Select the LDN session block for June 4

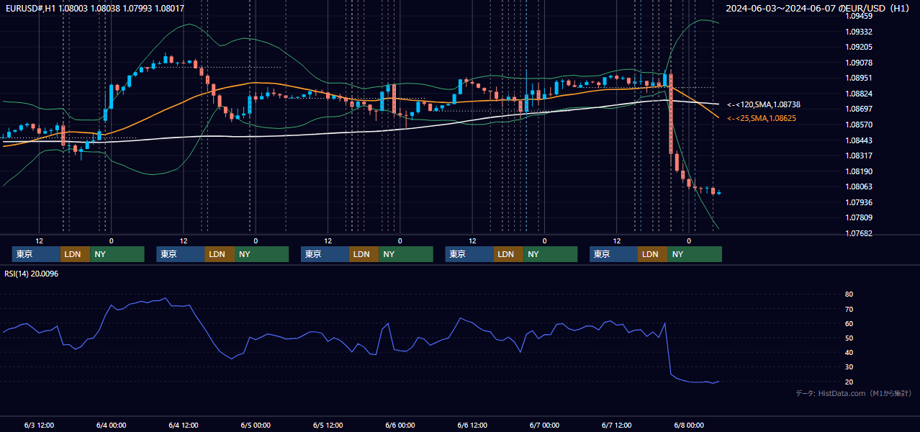[x=220, y=254]
